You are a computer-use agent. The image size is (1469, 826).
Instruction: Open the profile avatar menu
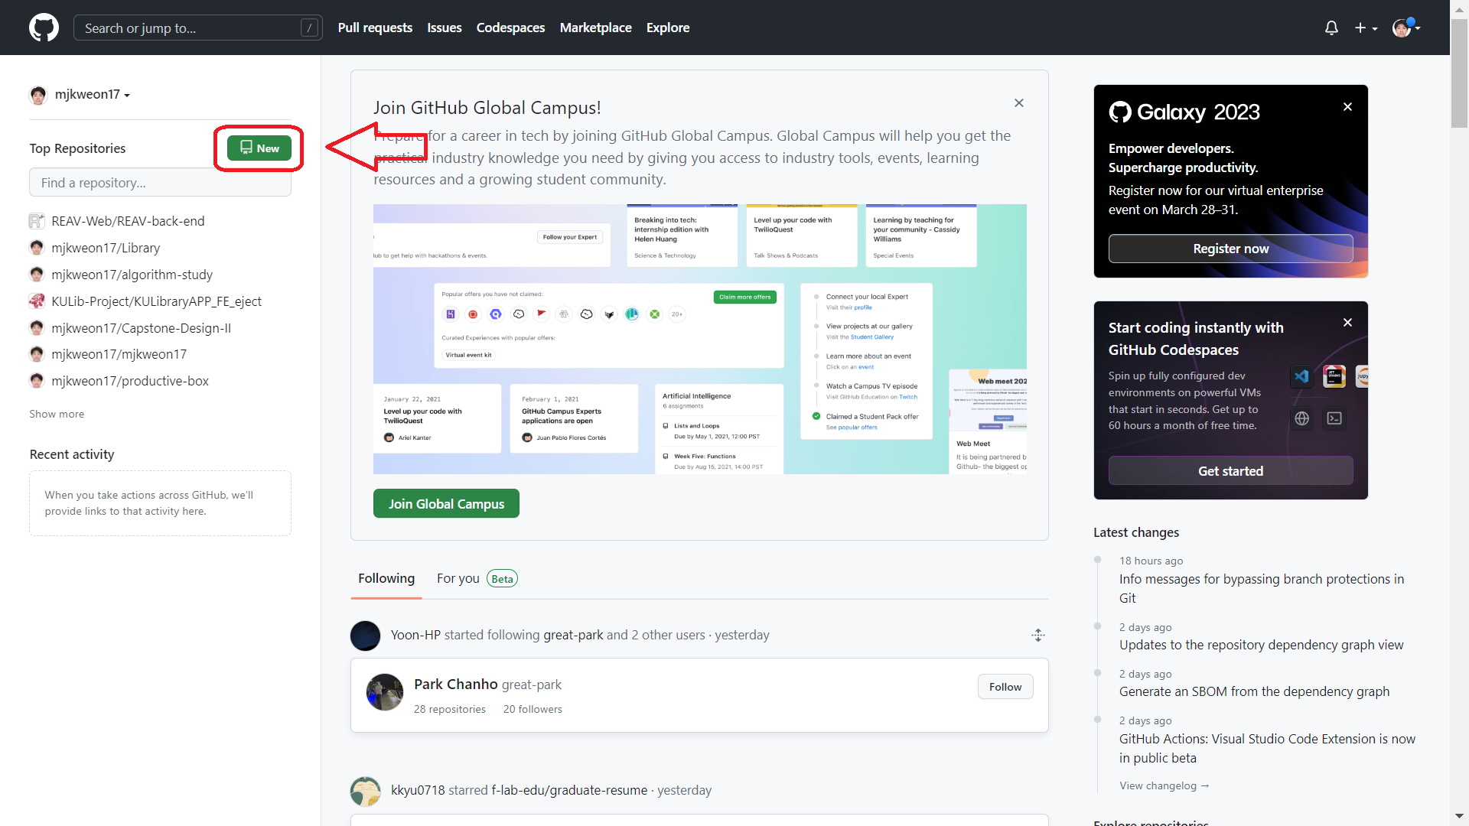point(1406,28)
